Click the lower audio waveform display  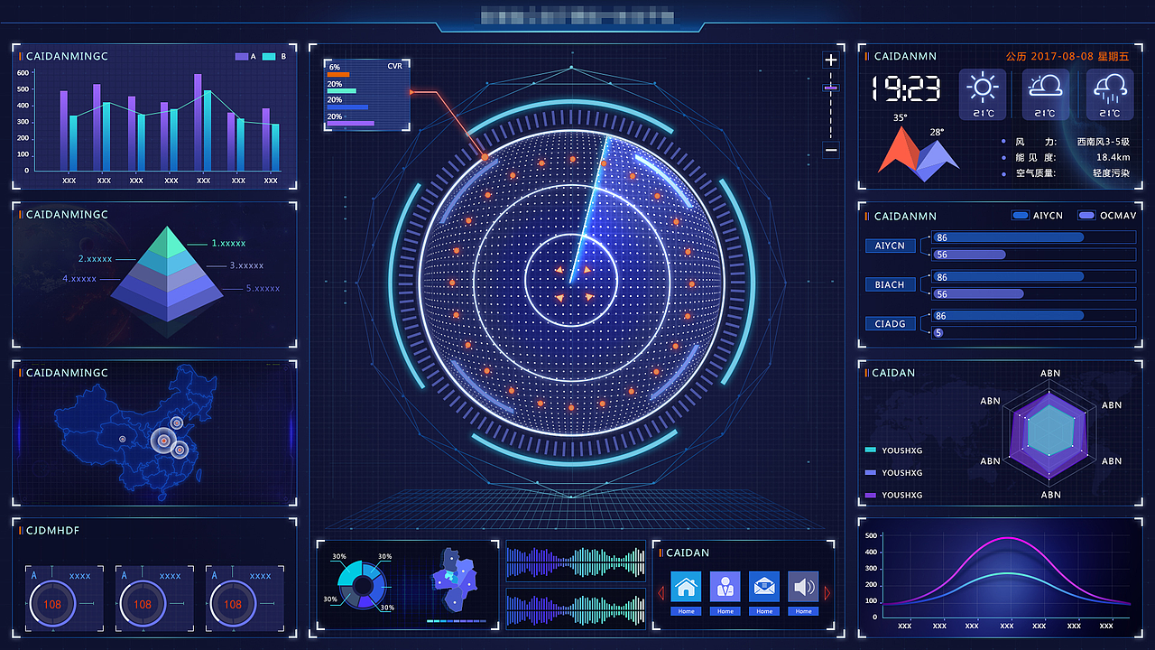576,608
